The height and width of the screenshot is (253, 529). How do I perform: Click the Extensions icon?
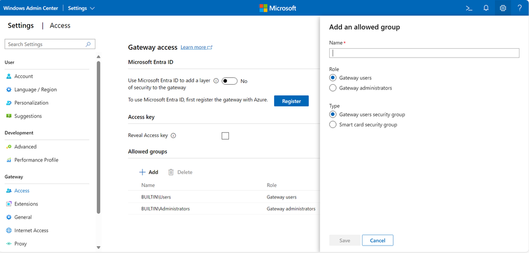(9, 204)
